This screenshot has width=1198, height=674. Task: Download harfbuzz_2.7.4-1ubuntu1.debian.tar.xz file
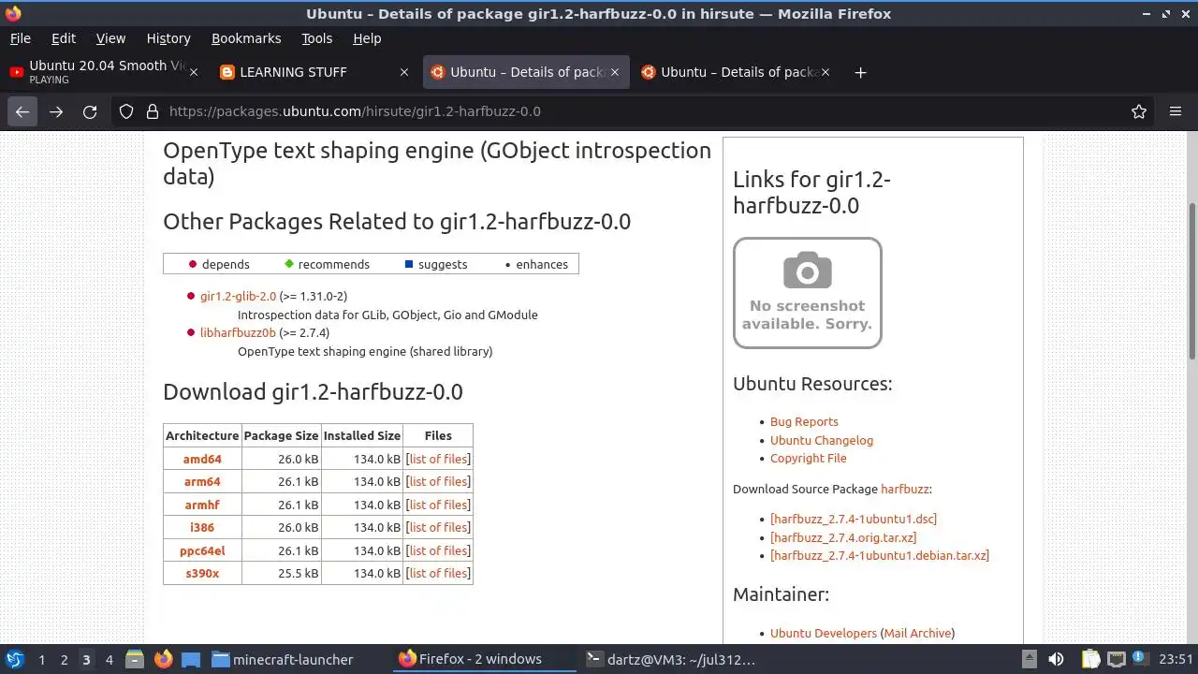click(x=880, y=555)
